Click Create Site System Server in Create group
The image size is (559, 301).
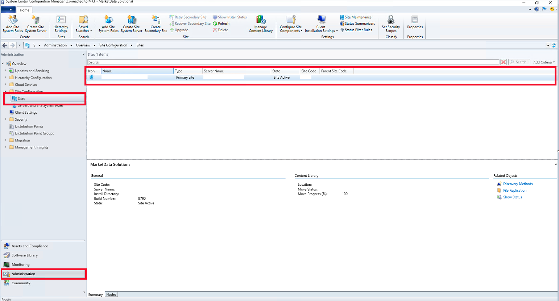coord(36,24)
